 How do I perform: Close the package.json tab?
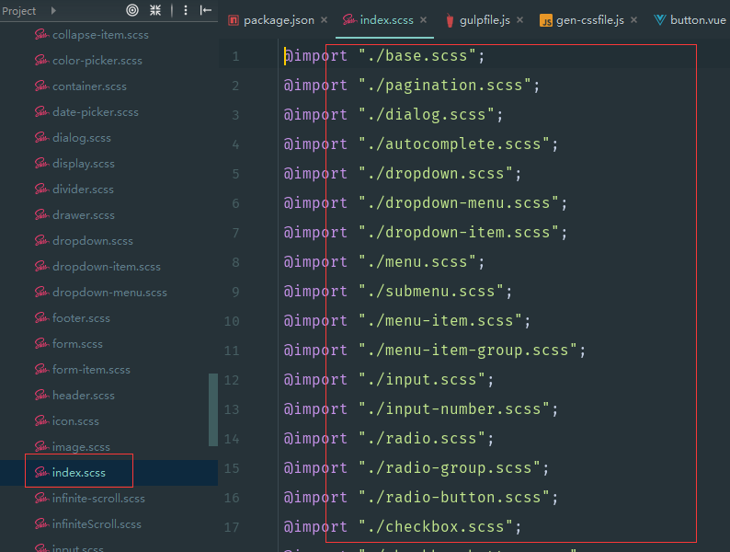click(324, 20)
